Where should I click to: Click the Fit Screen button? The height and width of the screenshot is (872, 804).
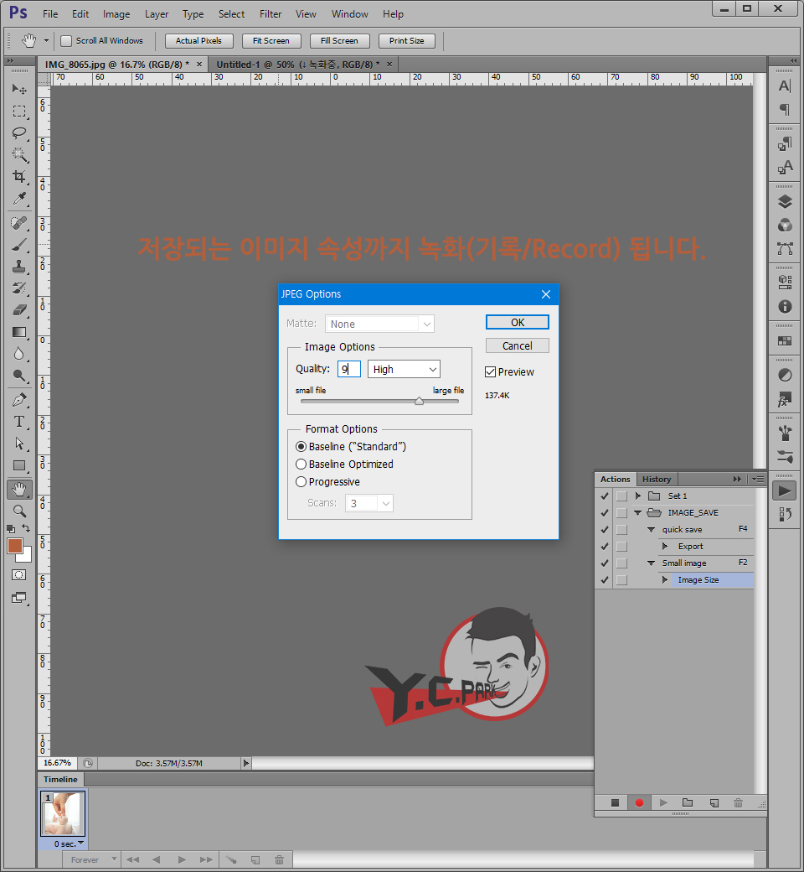click(271, 40)
